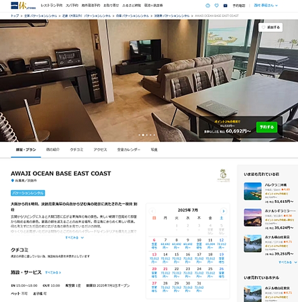Open ホテル椿山荘東京 under いま売れているホテル
The width and height of the screenshot is (298, 302).
(x=277, y=288)
